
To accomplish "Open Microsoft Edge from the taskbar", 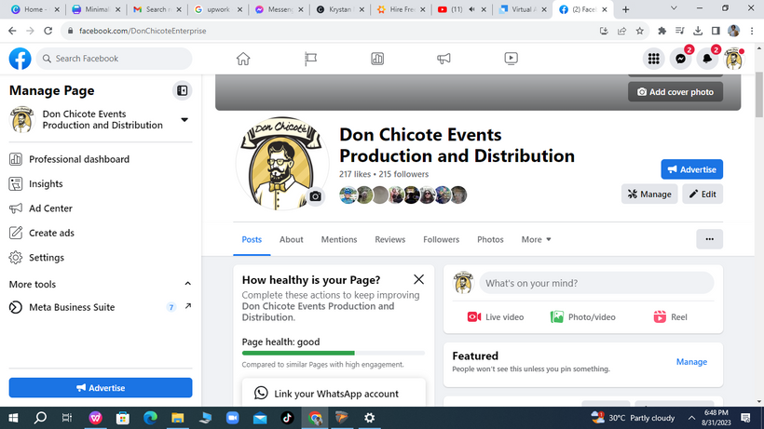I will 150,418.
